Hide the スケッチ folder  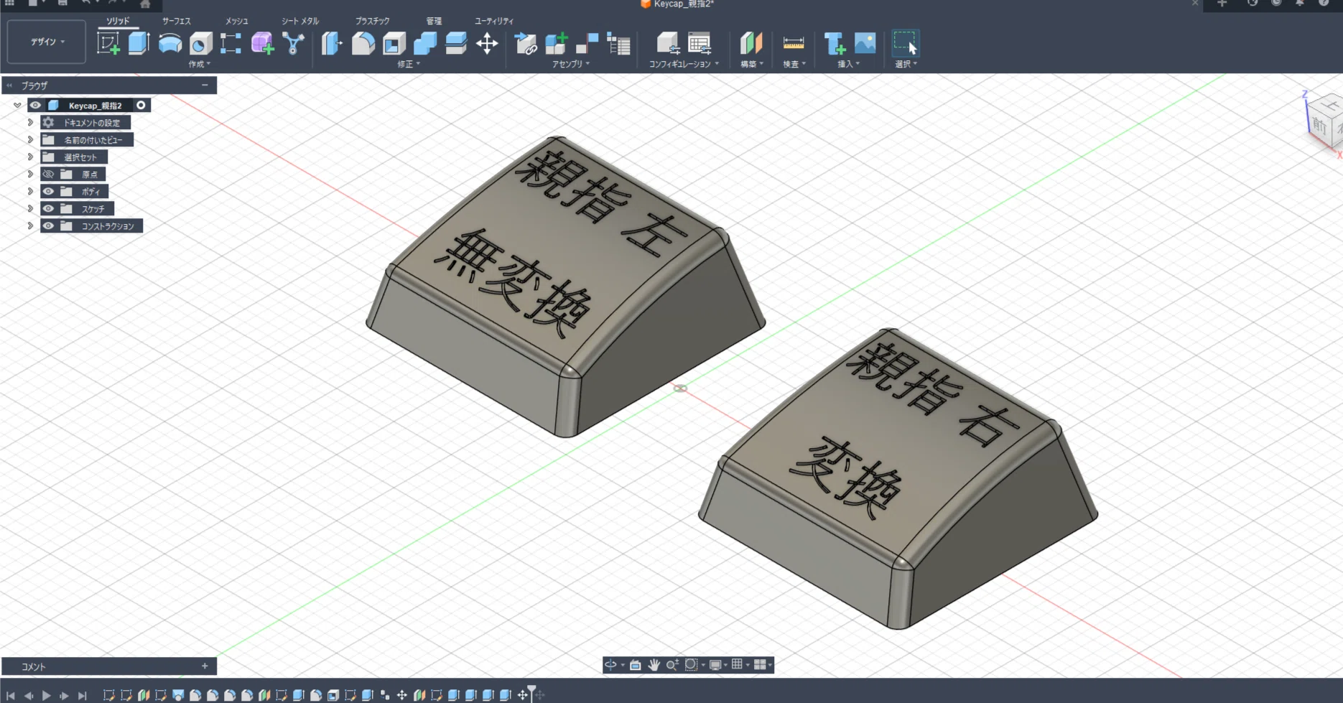pos(48,208)
